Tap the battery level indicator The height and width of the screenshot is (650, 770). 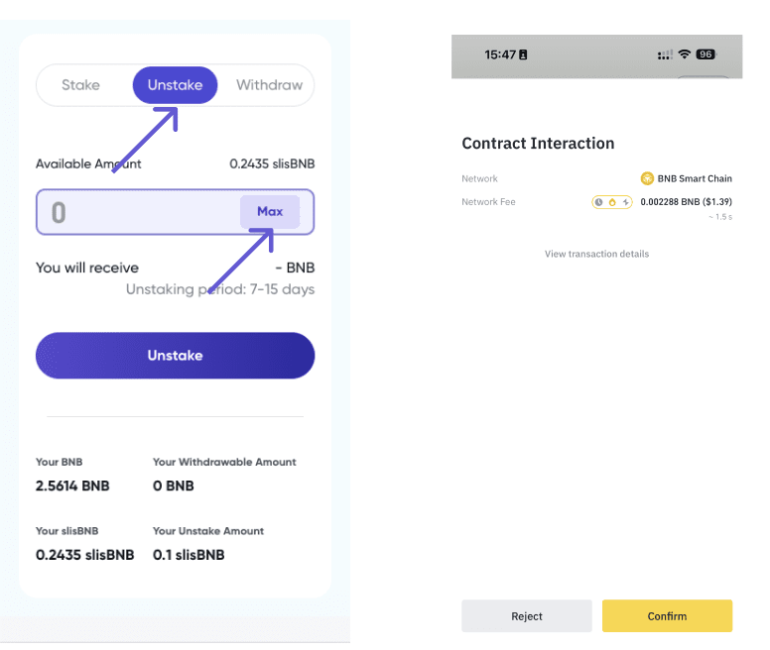706,54
